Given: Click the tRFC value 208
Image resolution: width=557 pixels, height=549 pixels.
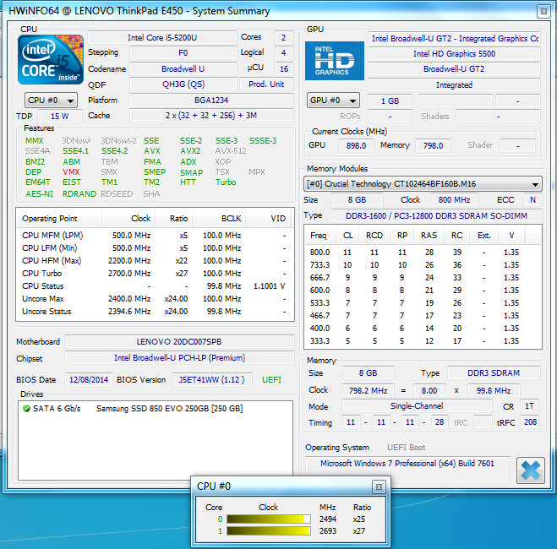Looking at the screenshot, I should 530,422.
